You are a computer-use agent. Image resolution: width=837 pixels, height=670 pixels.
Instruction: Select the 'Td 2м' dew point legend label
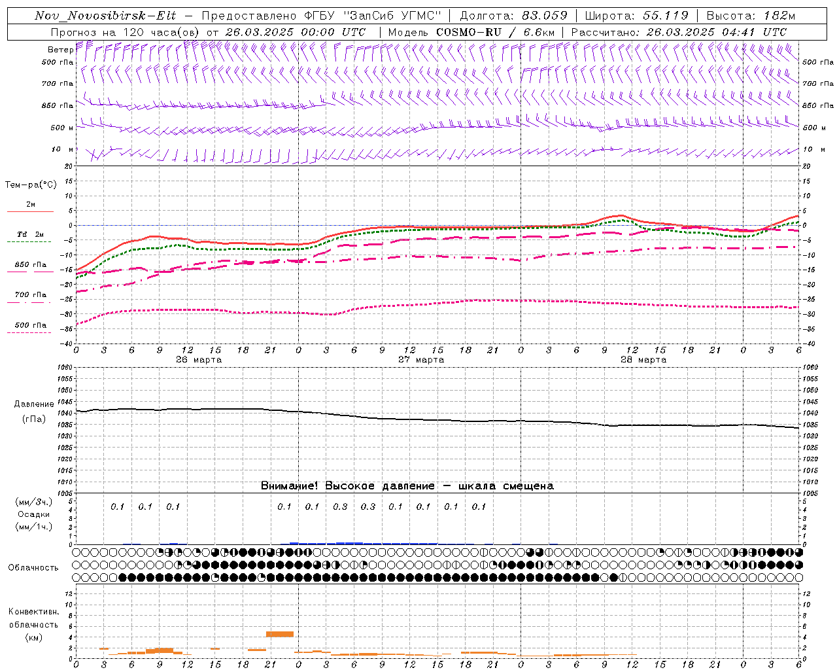pos(31,234)
